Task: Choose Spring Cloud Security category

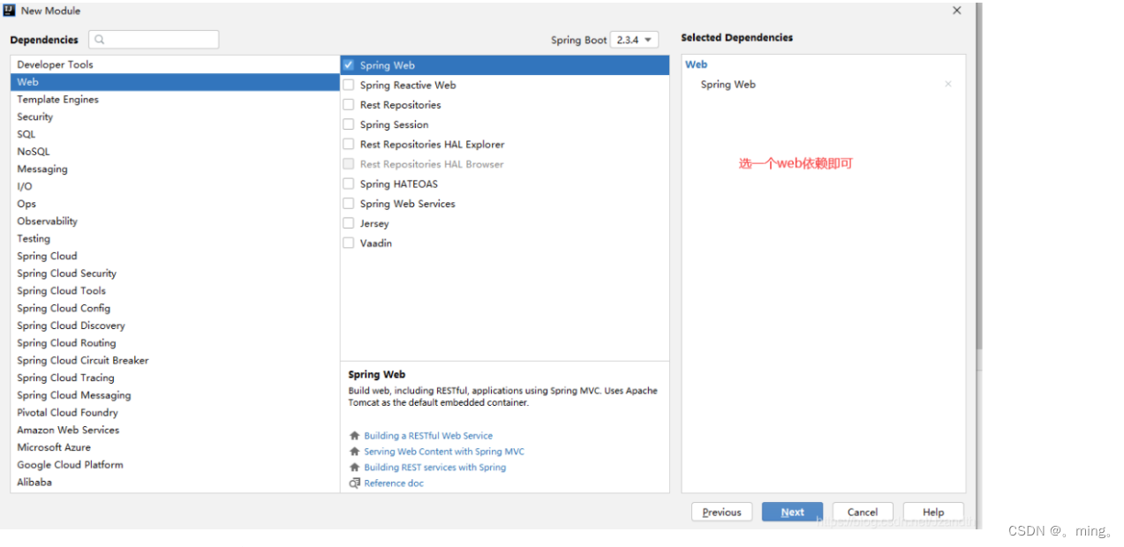Action: click(175, 273)
